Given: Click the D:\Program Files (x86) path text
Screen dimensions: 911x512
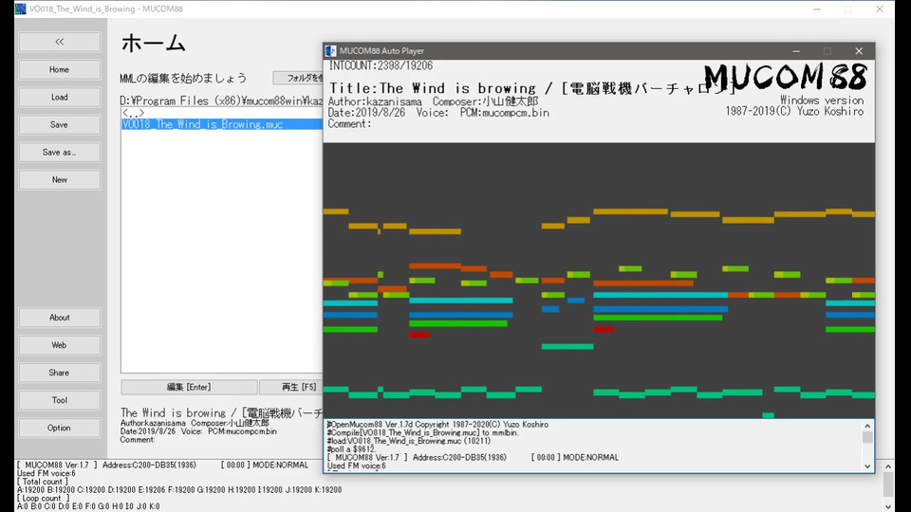Looking at the screenshot, I should (x=221, y=101).
